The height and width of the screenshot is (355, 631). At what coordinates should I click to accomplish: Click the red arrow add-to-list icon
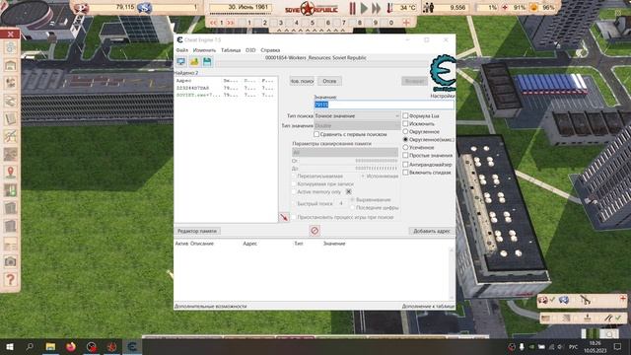tap(284, 217)
